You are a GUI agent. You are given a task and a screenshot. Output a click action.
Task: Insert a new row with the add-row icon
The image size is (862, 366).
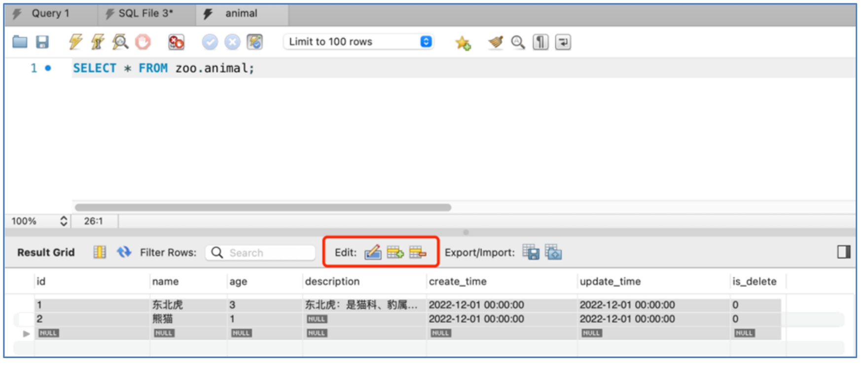coord(395,253)
